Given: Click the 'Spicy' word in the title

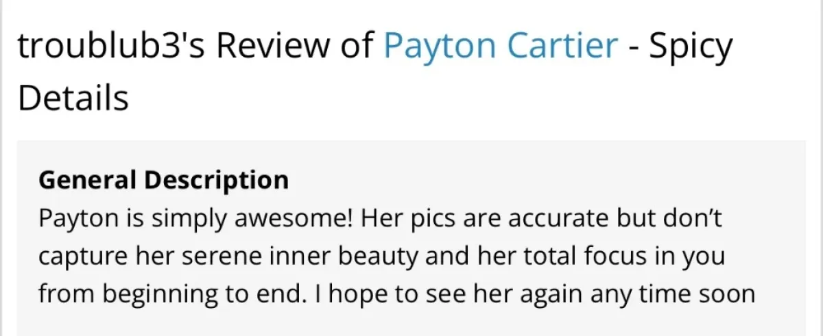Looking at the screenshot, I should [x=691, y=47].
